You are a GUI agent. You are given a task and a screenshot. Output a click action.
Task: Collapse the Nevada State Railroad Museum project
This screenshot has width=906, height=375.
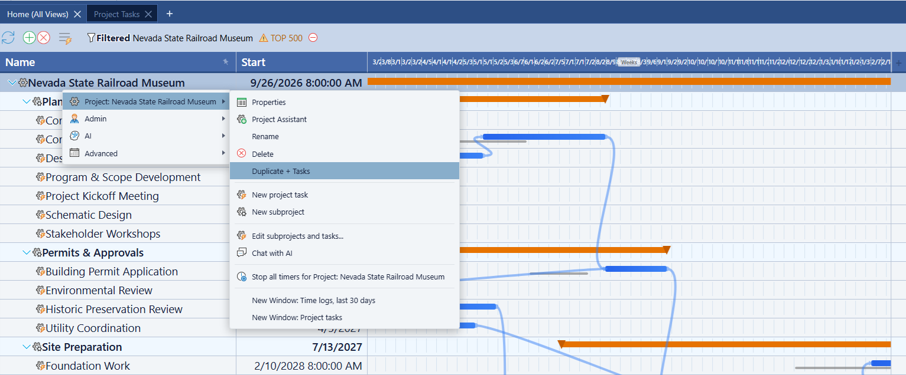(x=12, y=83)
